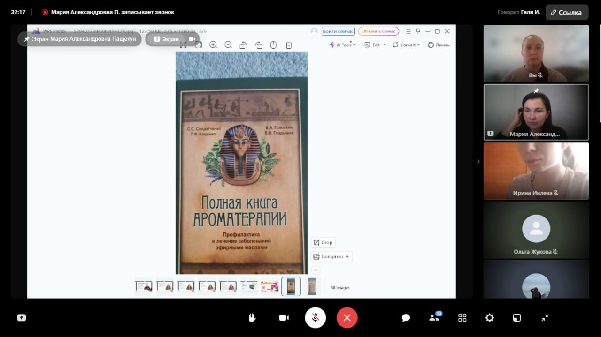Collapse the participants sidebar chevron
The height and width of the screenshot is (337, 601).
tap(478, 161)
